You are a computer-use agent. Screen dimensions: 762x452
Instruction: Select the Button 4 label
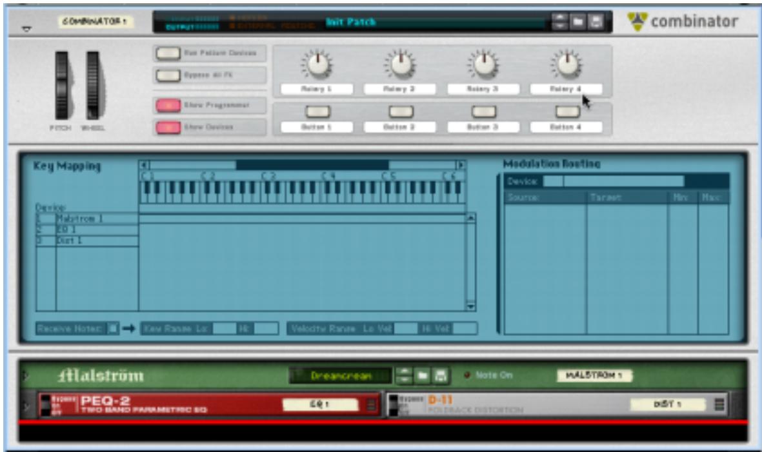[566, 127]
